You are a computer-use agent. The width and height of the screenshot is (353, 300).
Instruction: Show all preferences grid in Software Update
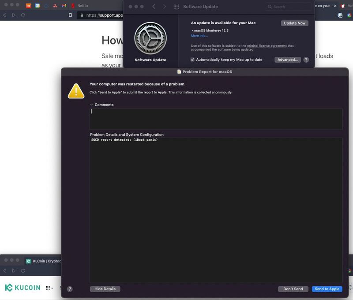176,7
